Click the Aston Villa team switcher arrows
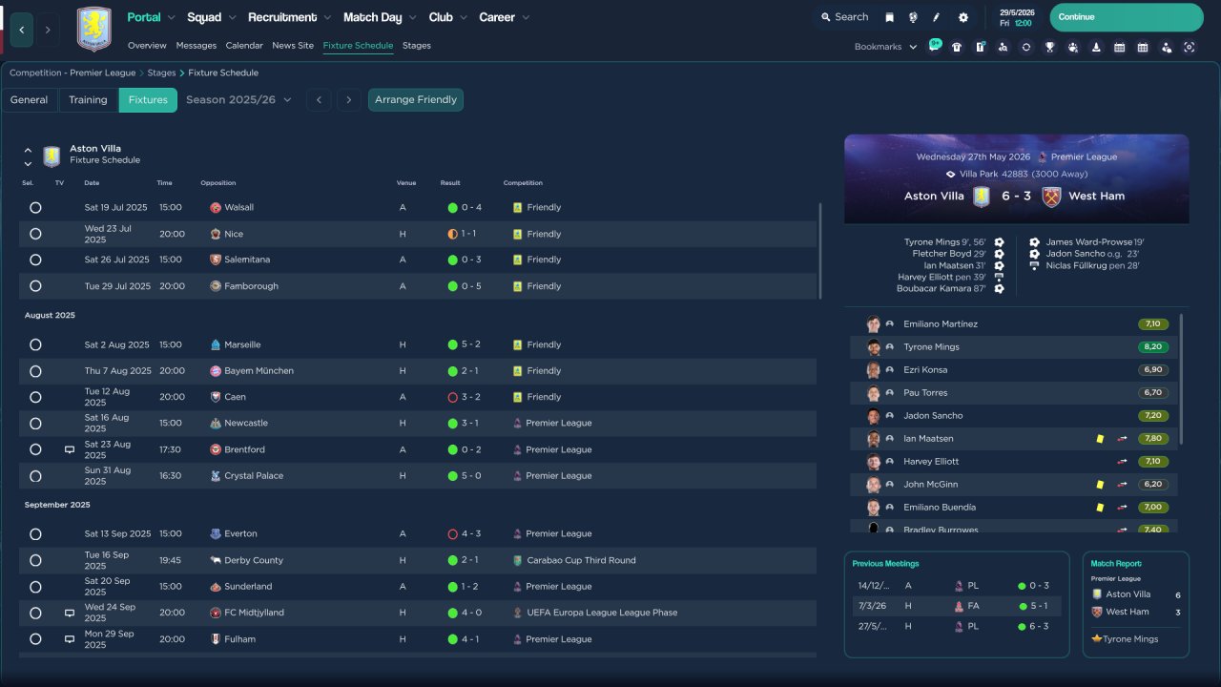Viewport: 1221px width, 687px height. (x=28, y=157)
